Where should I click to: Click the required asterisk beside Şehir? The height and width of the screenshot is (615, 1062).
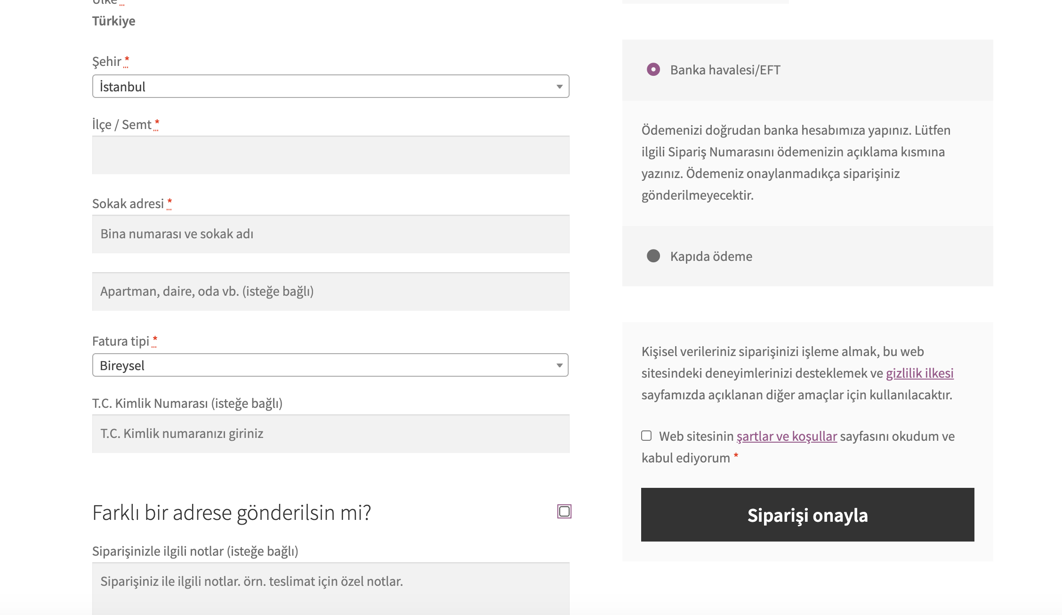click(x=126, y=60)
